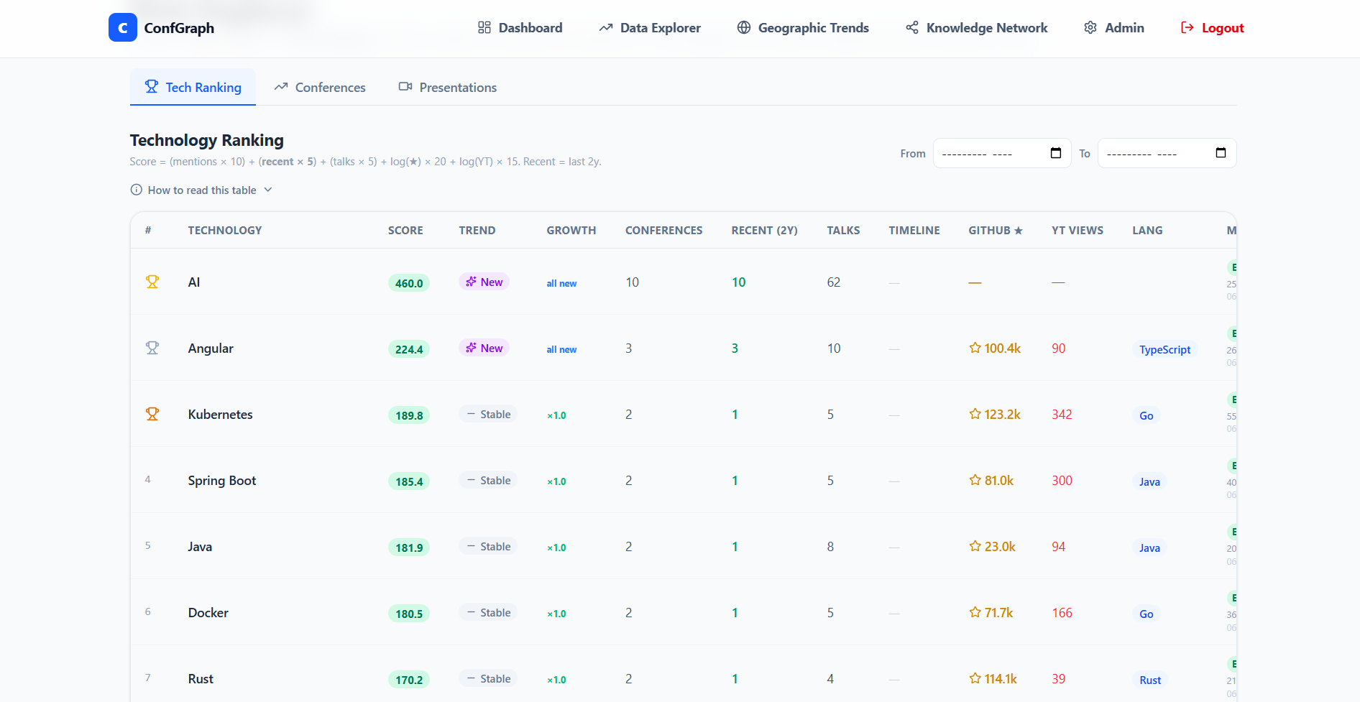Open Data Explorer from navigation
Viewport: 1360px width, 702px height.
tap(650, 28)
